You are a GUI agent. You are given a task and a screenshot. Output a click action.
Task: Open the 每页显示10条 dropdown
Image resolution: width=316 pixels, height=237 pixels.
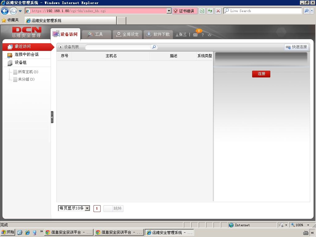pos(74,208)
